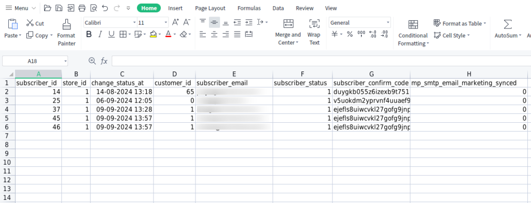Copy the selected cell
The image size is (531, 203).
37,35
